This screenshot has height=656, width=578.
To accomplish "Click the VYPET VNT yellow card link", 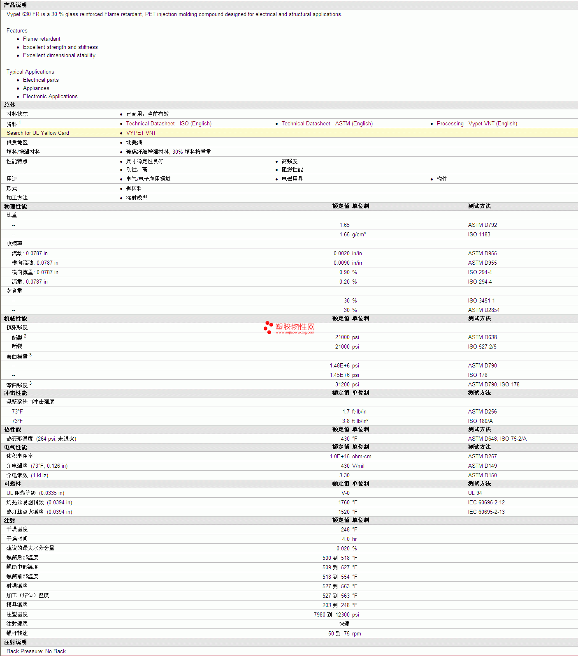I will coord(141,133).
